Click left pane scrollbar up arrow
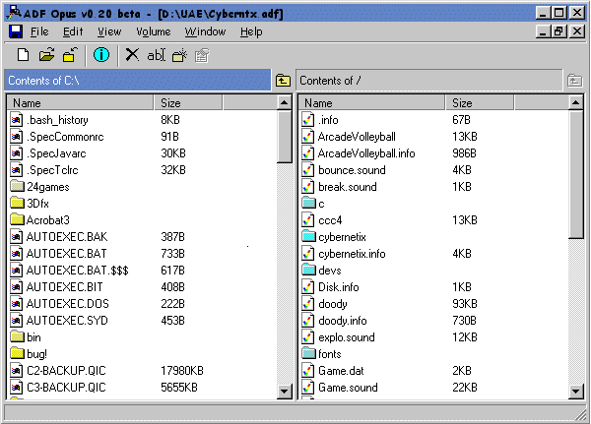Viewport: 591px width, 424px height. click(285, 102)
